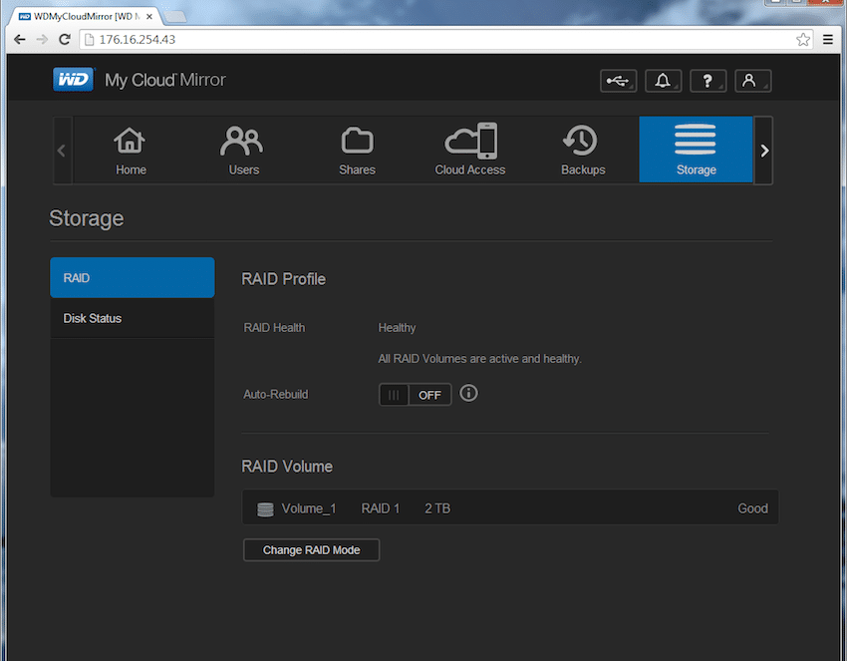Select the Storage navigation tab

click(x=696, y=150)
